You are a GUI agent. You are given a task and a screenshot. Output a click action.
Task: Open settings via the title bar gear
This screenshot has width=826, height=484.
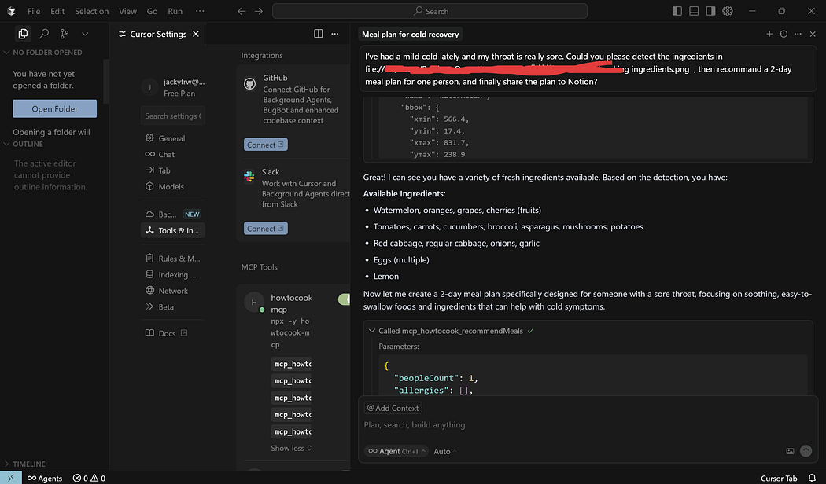[728, 11]
